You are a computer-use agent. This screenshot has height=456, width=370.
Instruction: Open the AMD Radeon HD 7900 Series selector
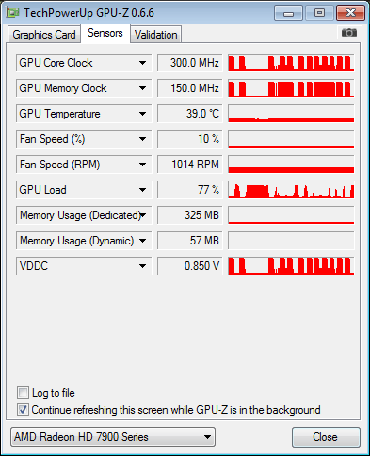click(113, 437)
